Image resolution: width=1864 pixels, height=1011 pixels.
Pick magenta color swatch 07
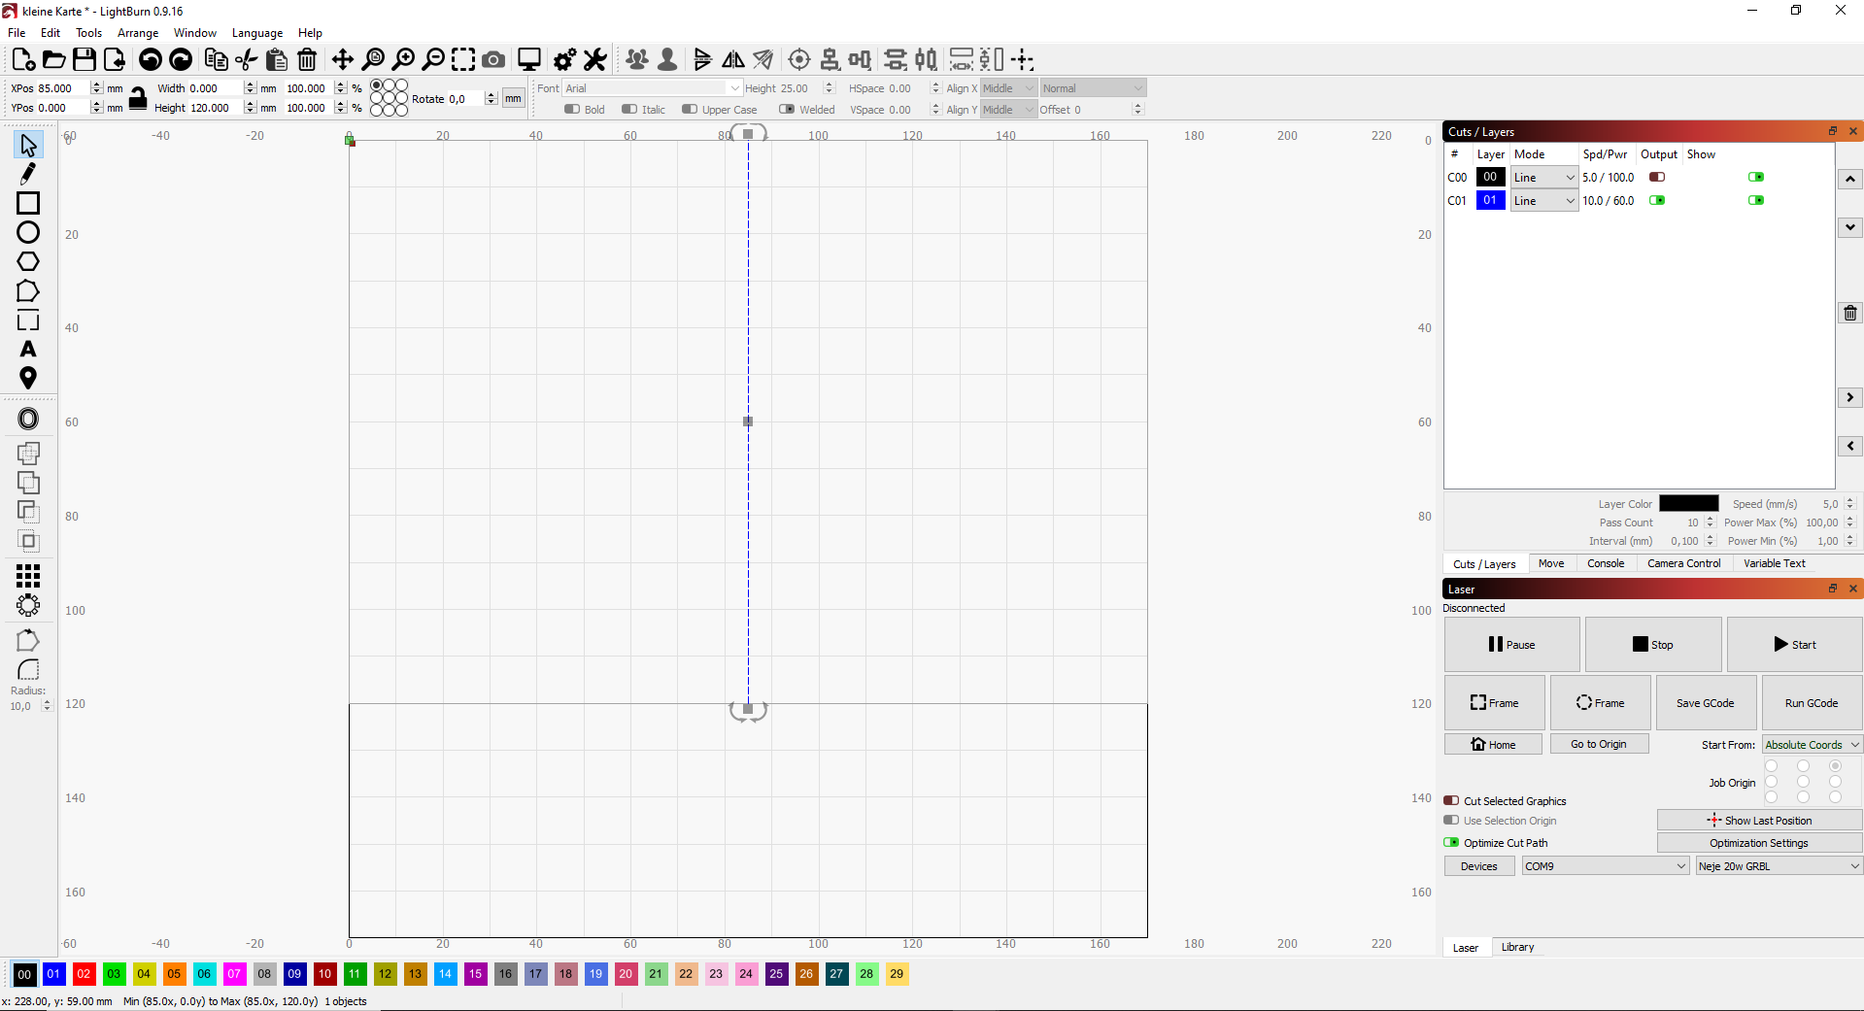(234, 974)
